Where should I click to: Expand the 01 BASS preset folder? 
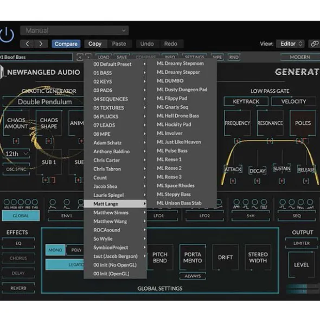pos(115,73)
